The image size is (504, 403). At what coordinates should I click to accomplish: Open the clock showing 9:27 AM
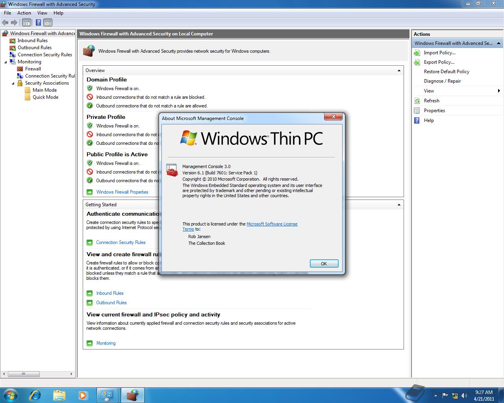484,395
